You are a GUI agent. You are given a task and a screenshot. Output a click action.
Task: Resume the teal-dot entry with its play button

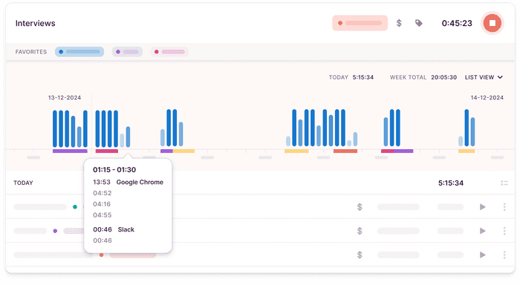pyautogui.click(x=483, y=207)
